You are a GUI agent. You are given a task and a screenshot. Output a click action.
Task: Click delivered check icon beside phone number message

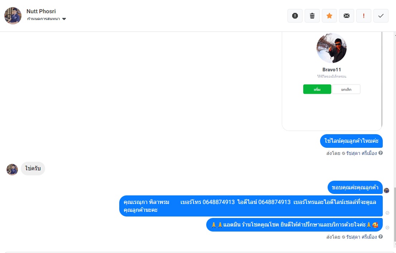[x=387, y=213]
